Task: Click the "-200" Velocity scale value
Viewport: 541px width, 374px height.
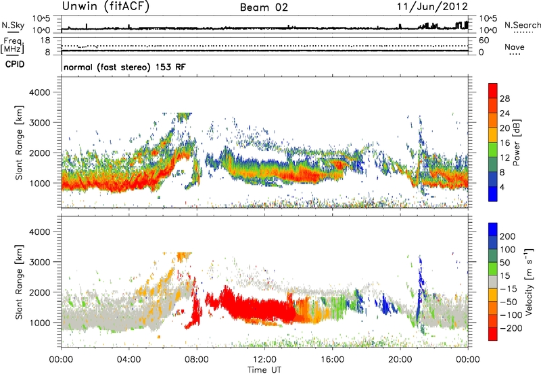Action: [511, 328]
